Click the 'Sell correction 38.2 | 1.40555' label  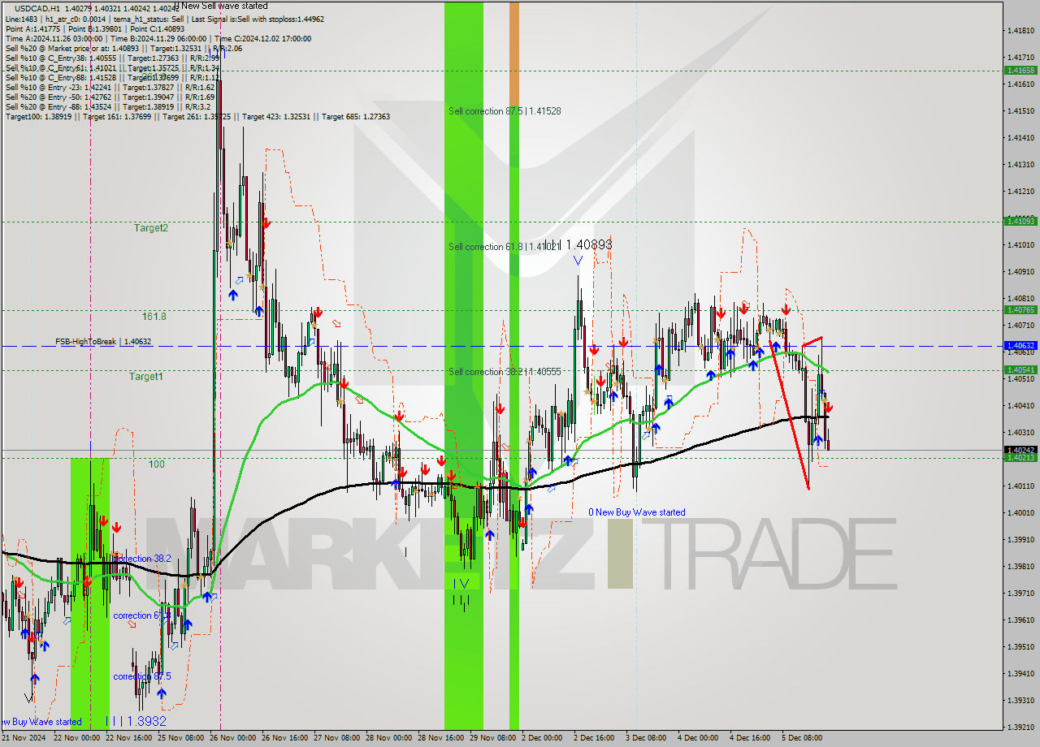click(x=505, y=371)
